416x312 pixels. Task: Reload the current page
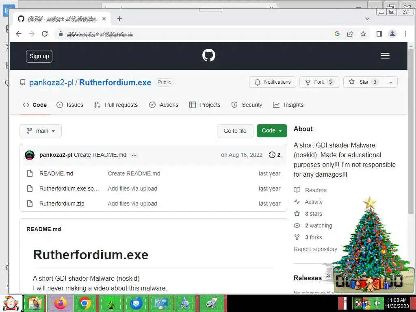point(45,34)
